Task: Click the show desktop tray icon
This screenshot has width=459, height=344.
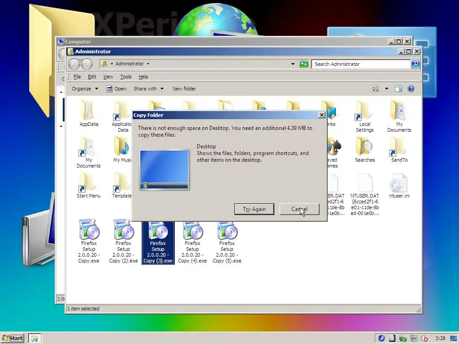Action: [x=454, y=339]
